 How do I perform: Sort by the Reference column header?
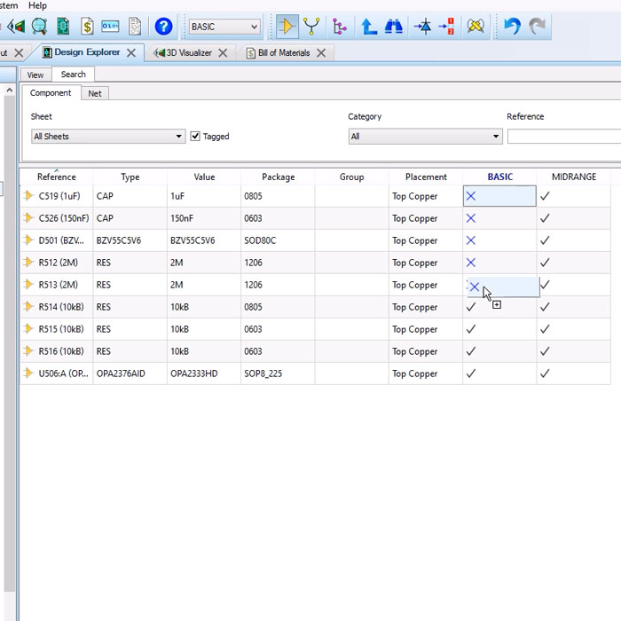pos(56,177)
